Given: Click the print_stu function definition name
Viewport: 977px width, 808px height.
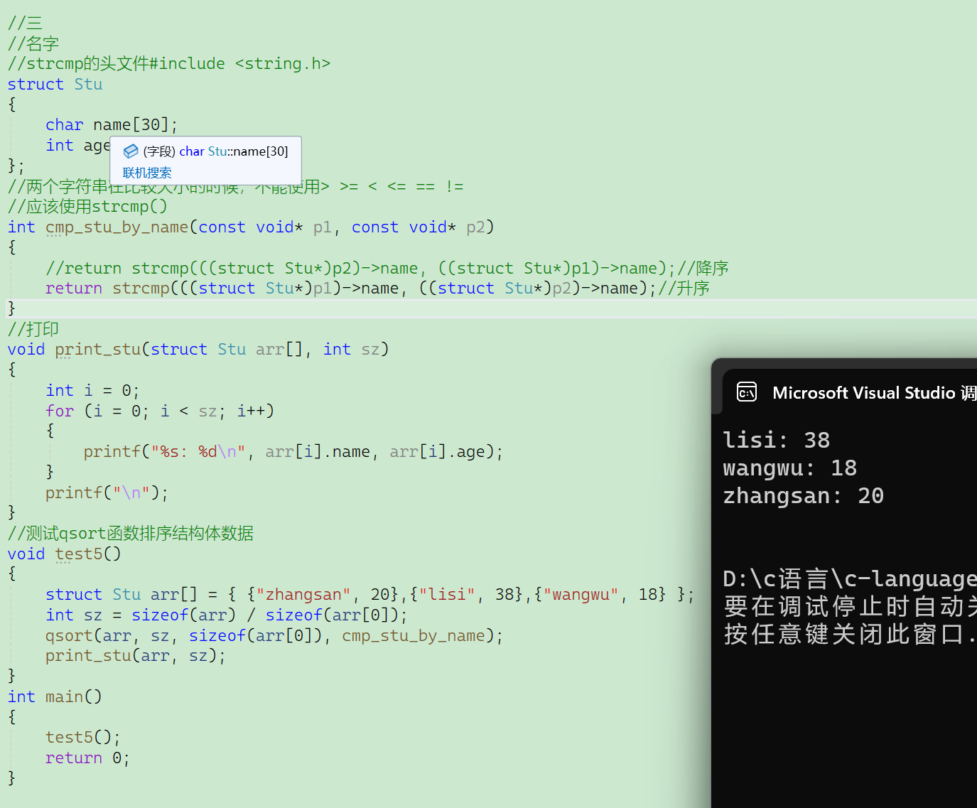Looking at the screenshot, I should [98, 350].
